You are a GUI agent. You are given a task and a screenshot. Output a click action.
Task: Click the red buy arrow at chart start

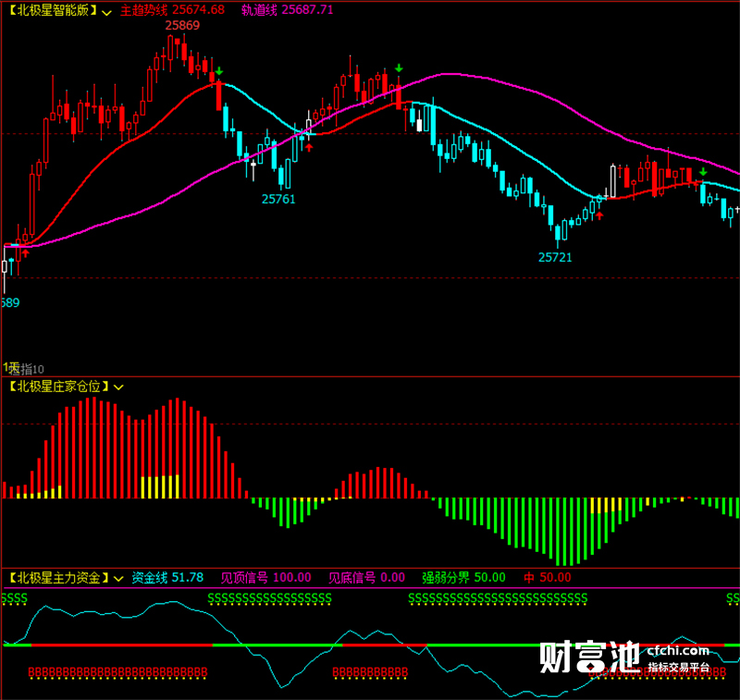26,253
